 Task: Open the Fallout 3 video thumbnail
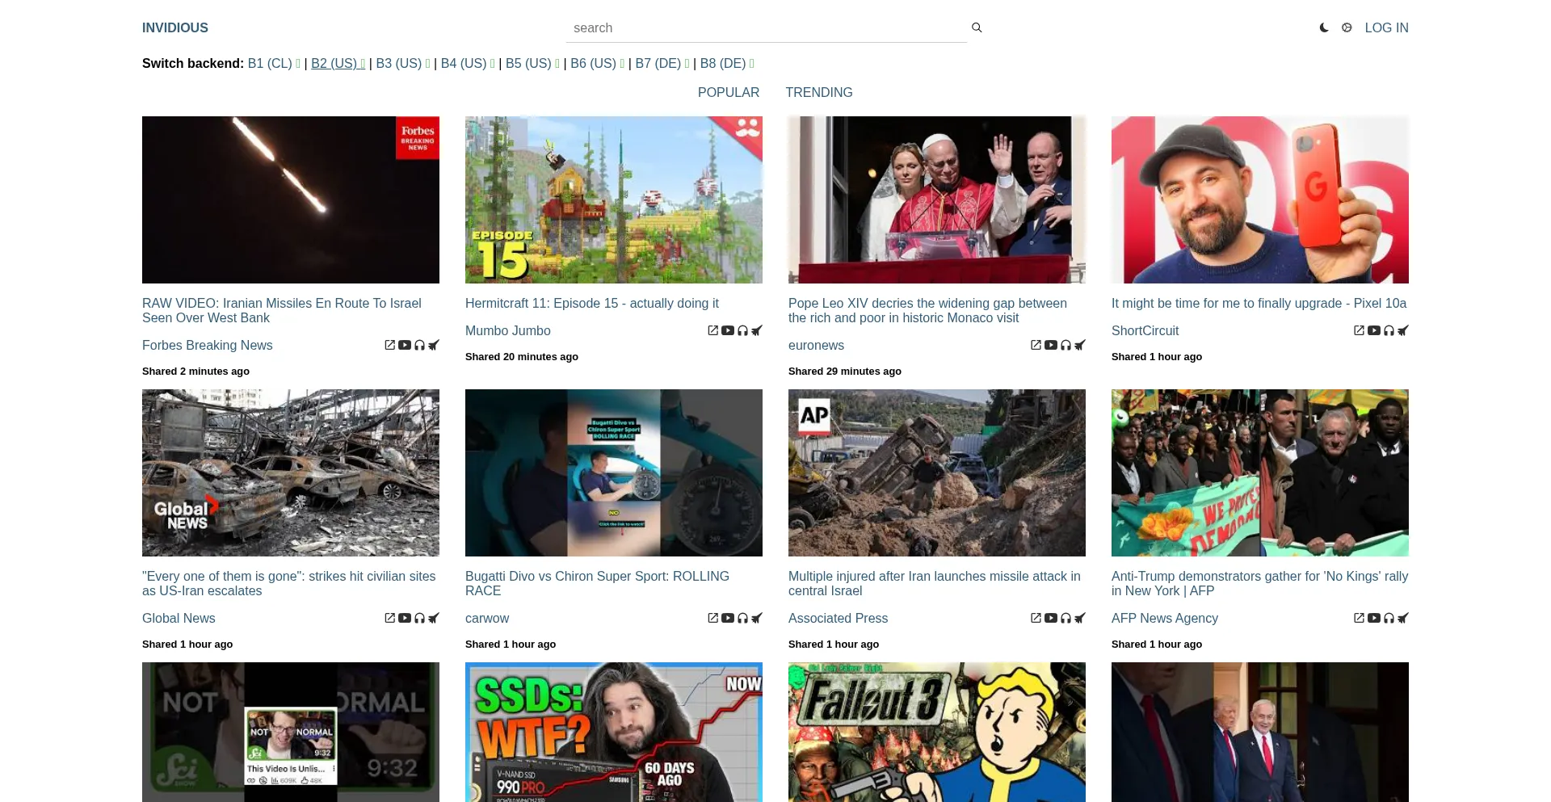(x=937, y=732)
